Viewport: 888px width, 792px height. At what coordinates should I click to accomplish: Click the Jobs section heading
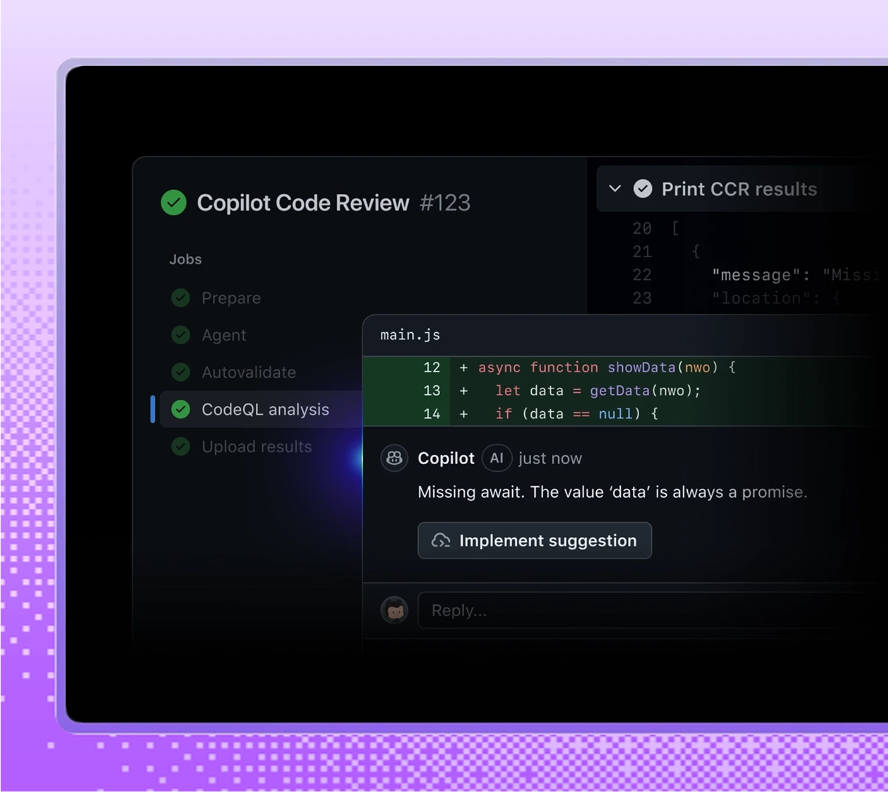(x=186, y=259)
